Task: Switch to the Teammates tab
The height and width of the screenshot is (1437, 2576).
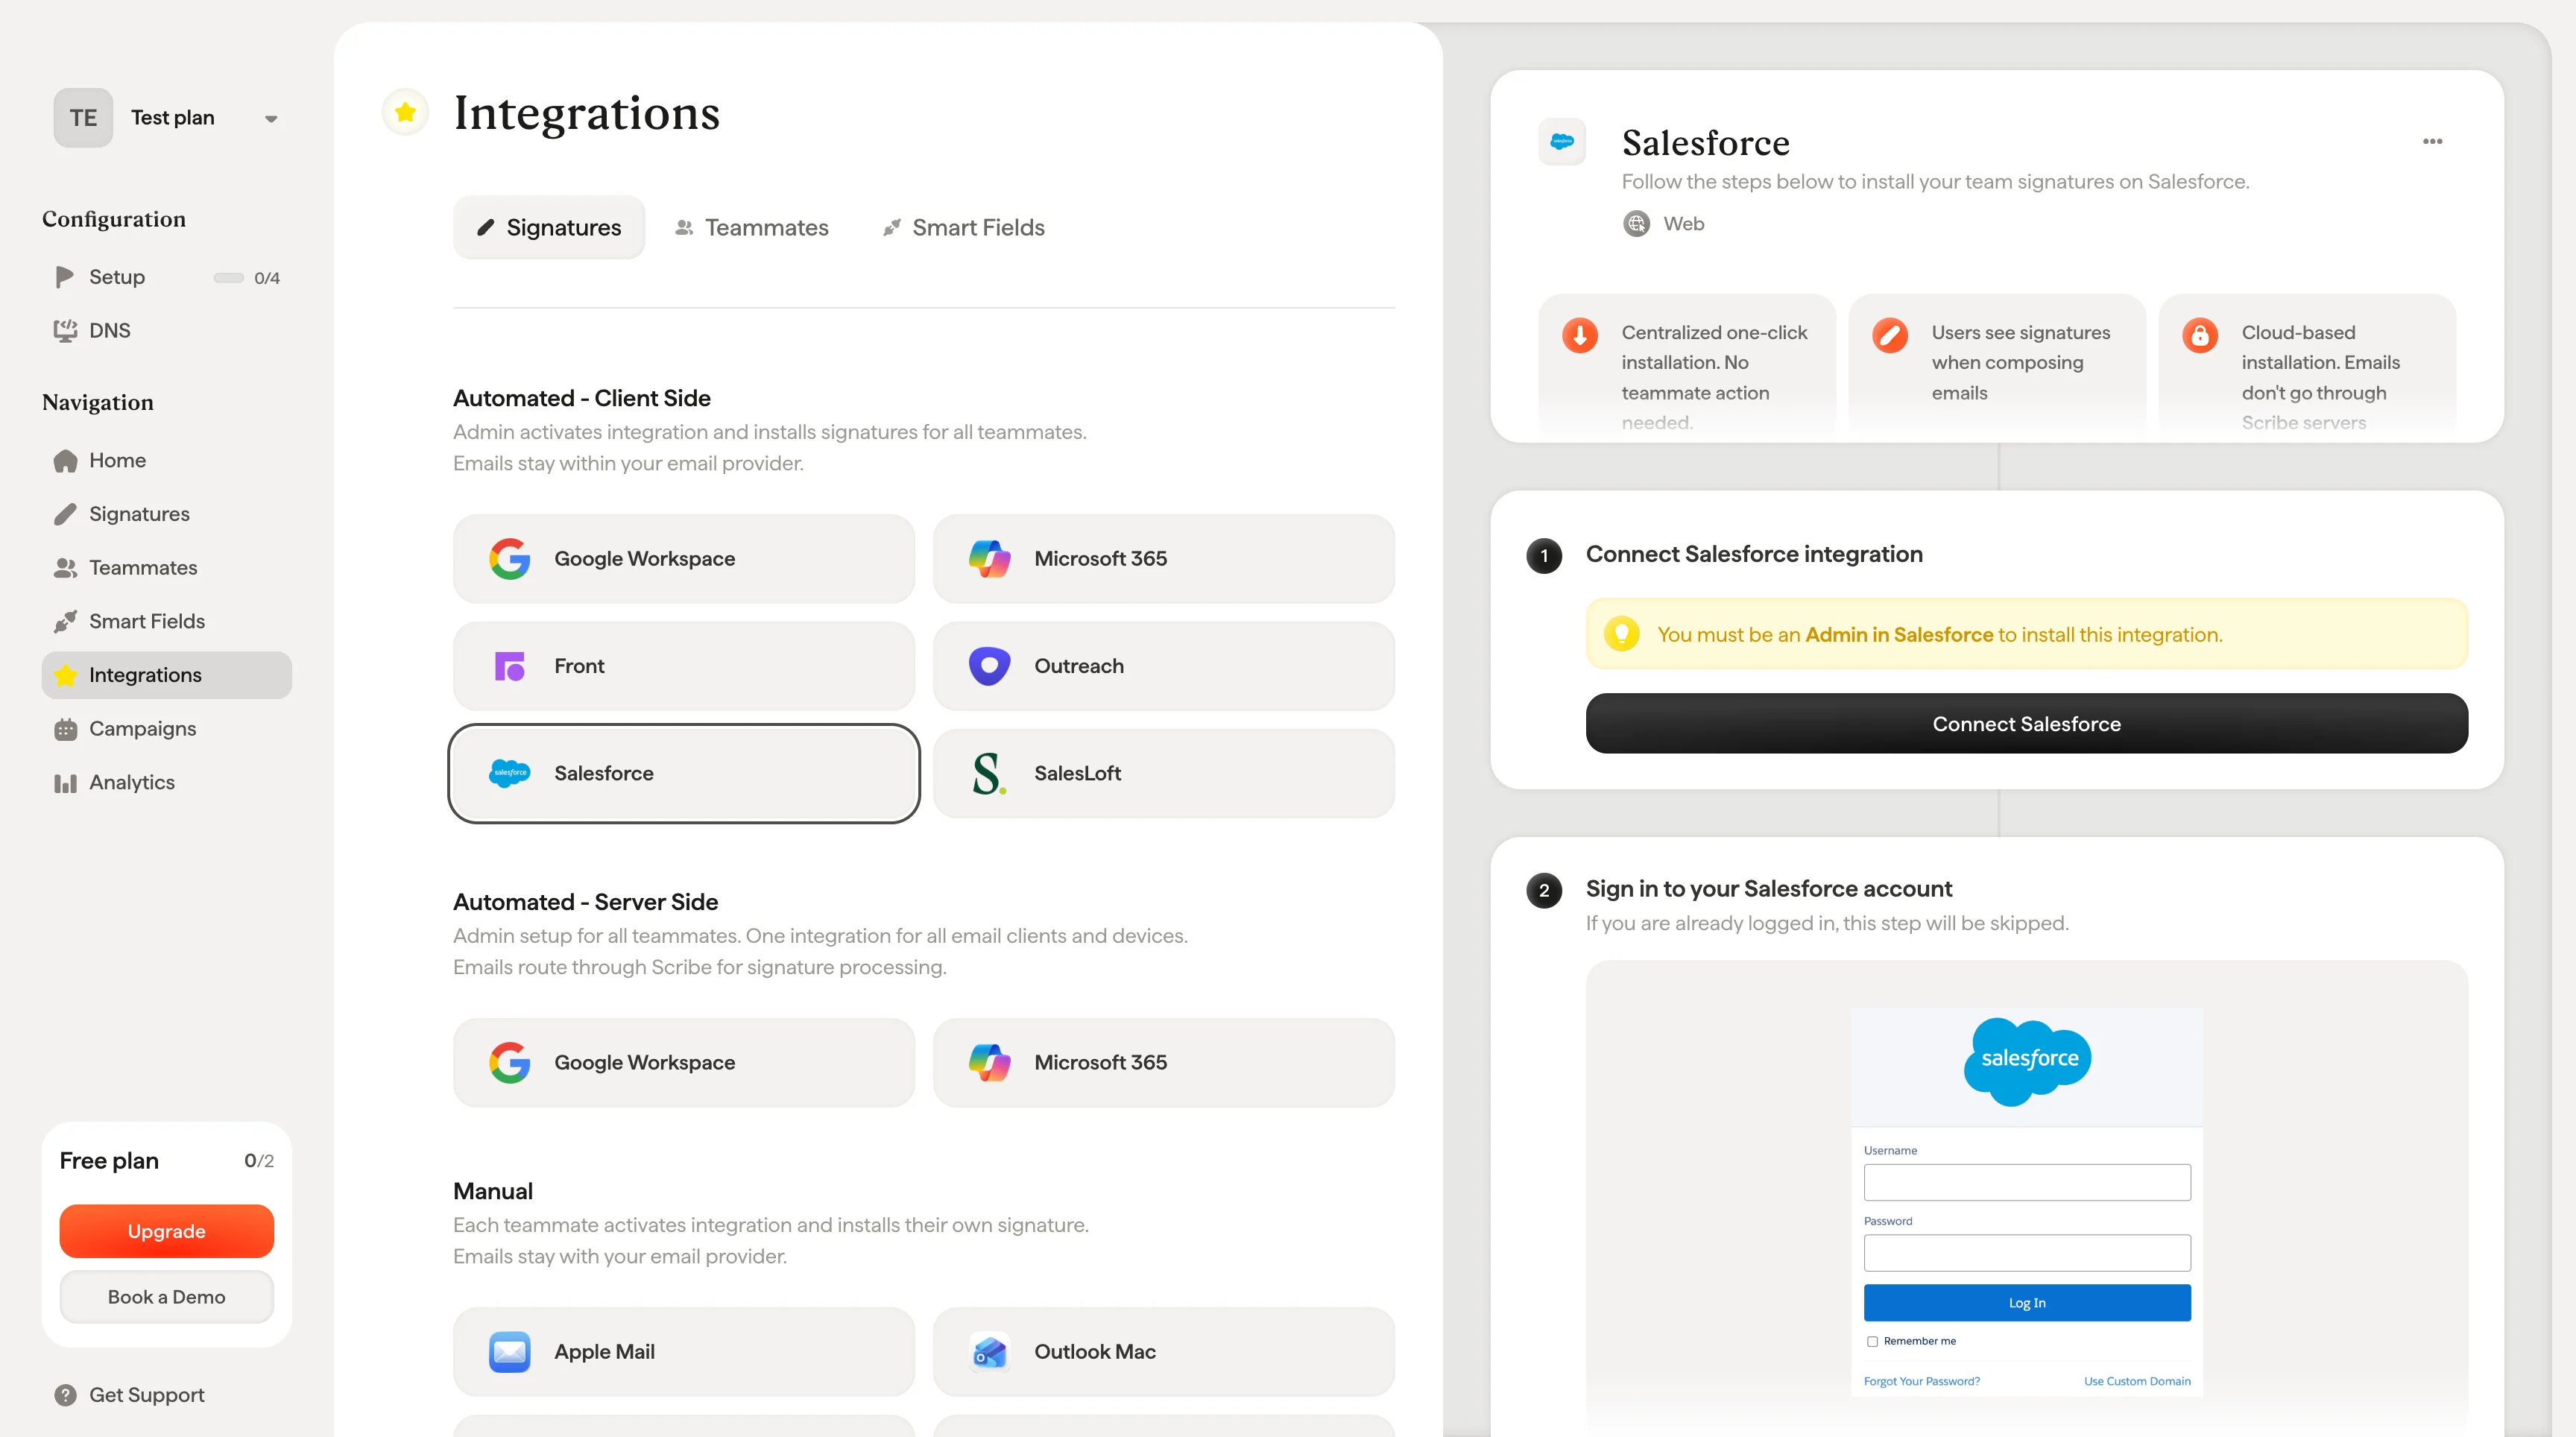Action: tap(752, 227)
